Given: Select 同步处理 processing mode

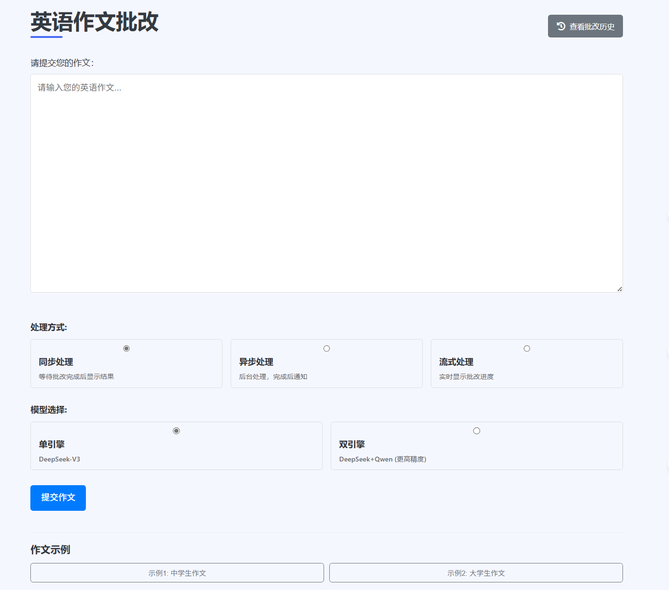Looking at the screenshot, I should click(126, 348).
